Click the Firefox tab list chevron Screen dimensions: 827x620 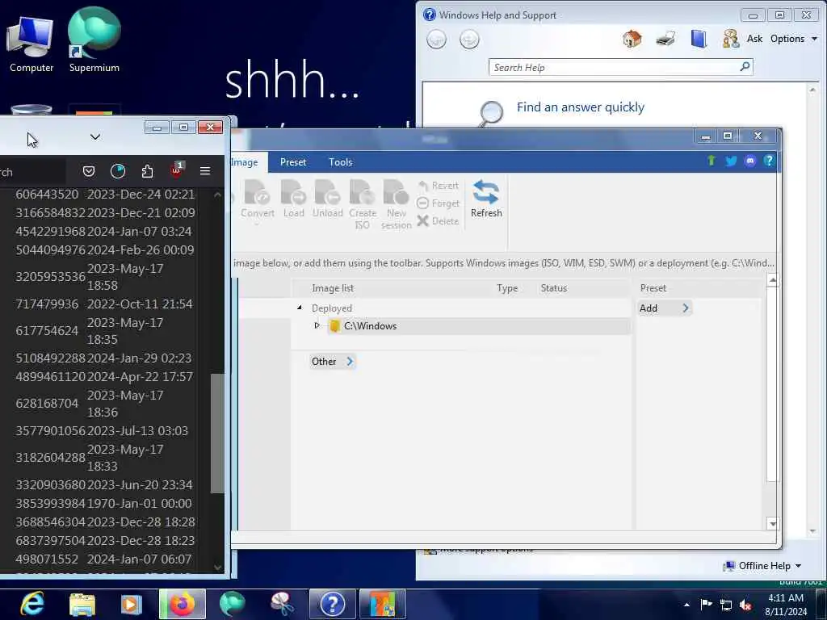[x=95, y=137]
